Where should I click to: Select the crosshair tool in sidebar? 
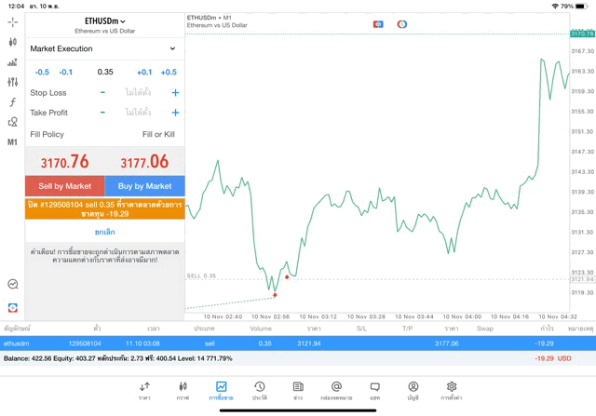(12, 21)
